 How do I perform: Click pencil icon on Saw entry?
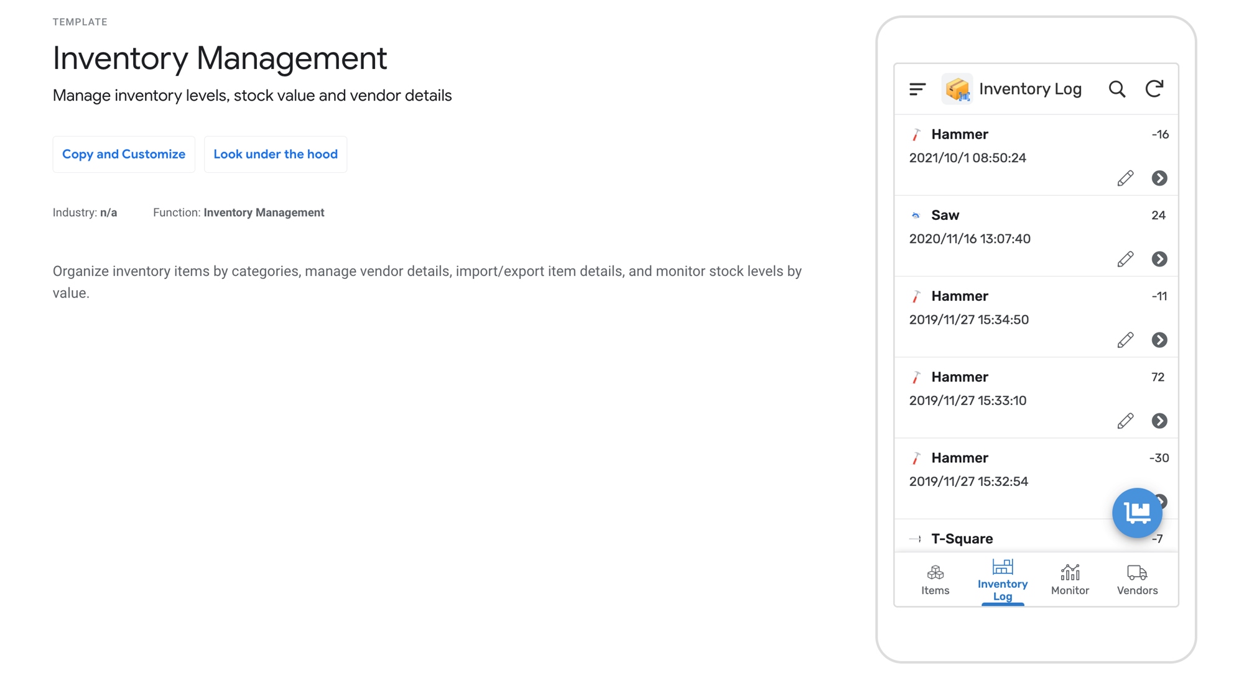pyautogui.click(x=1125, y=259)
